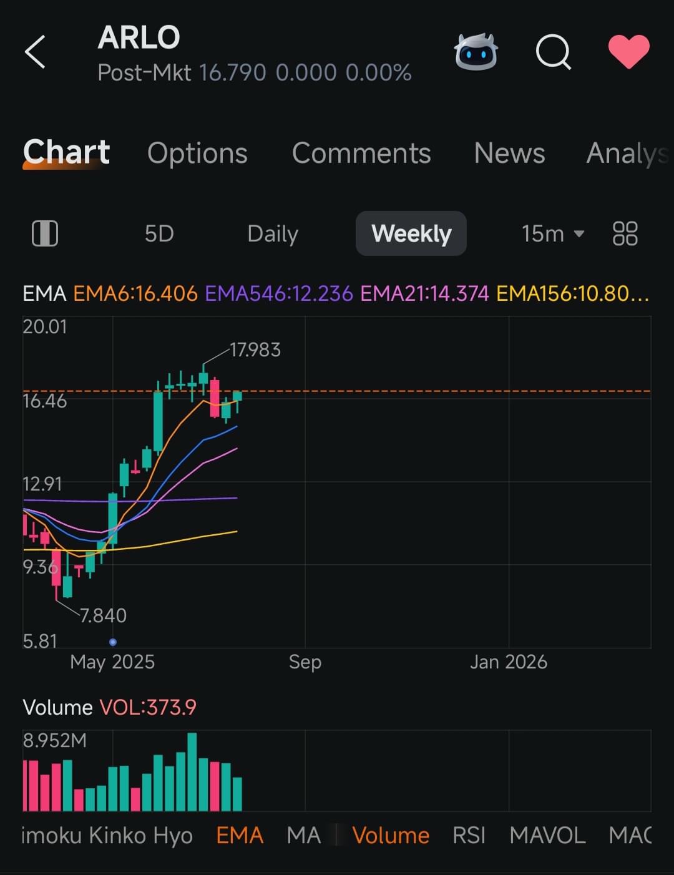Toggle the Volume sub-indicator

(391, 835)
